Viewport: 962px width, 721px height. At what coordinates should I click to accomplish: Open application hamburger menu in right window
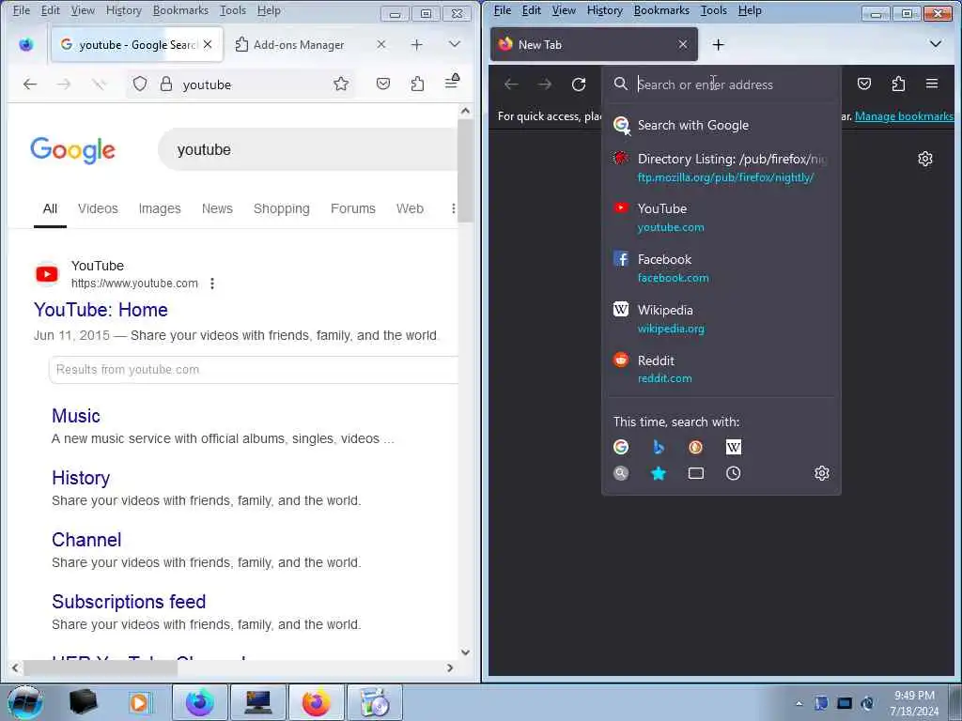coord(931,84)
